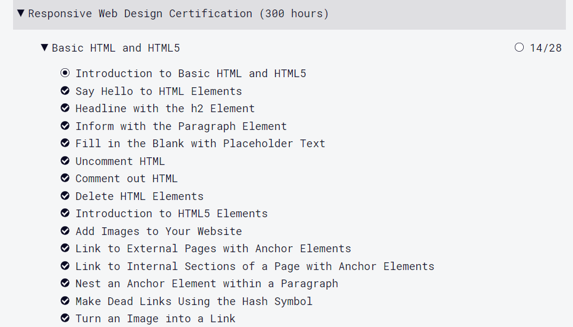Click checkmark icon for Introduction to HTML5 Elements

pos(65,213)
